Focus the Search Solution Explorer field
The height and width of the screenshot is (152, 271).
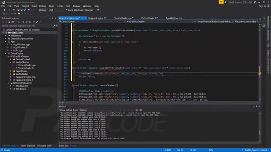[27, 26]
